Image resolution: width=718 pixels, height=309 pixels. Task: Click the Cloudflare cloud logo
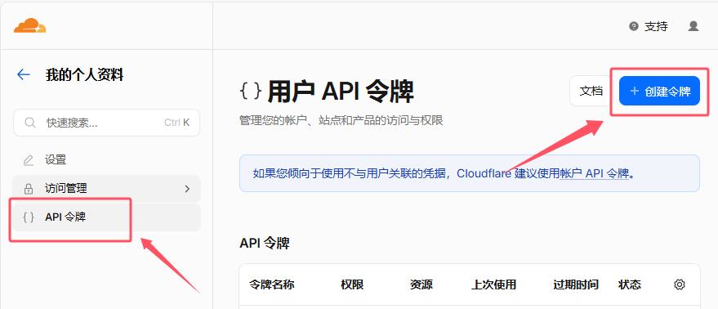(x=29, y=25)
